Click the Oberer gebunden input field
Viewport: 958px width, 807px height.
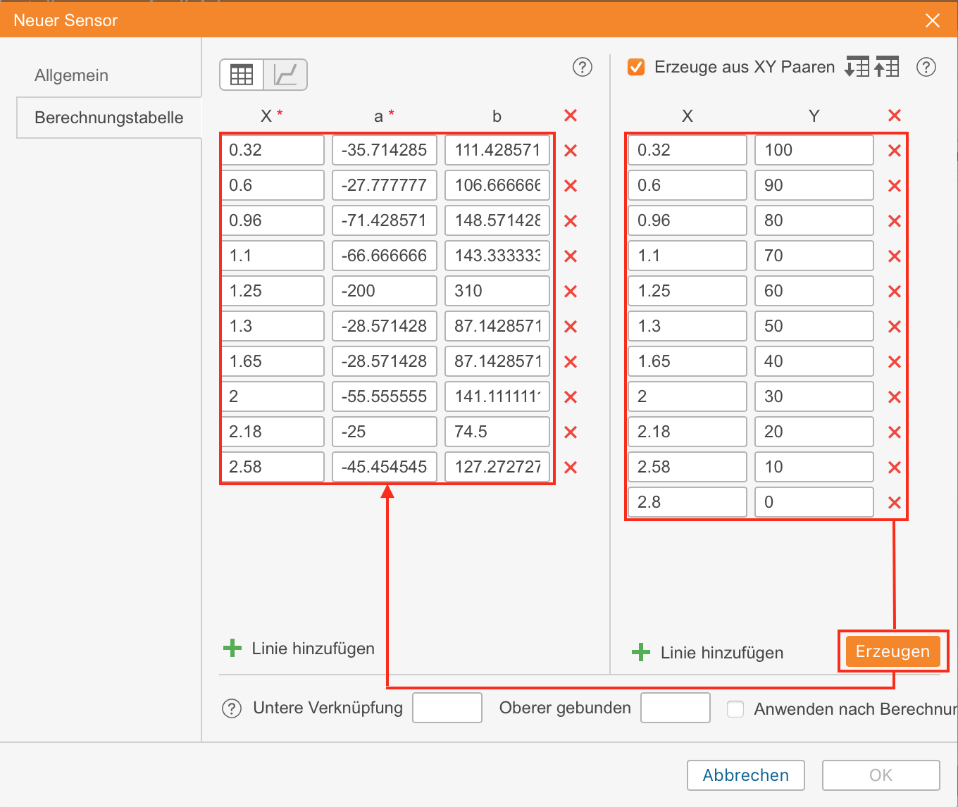675,708
